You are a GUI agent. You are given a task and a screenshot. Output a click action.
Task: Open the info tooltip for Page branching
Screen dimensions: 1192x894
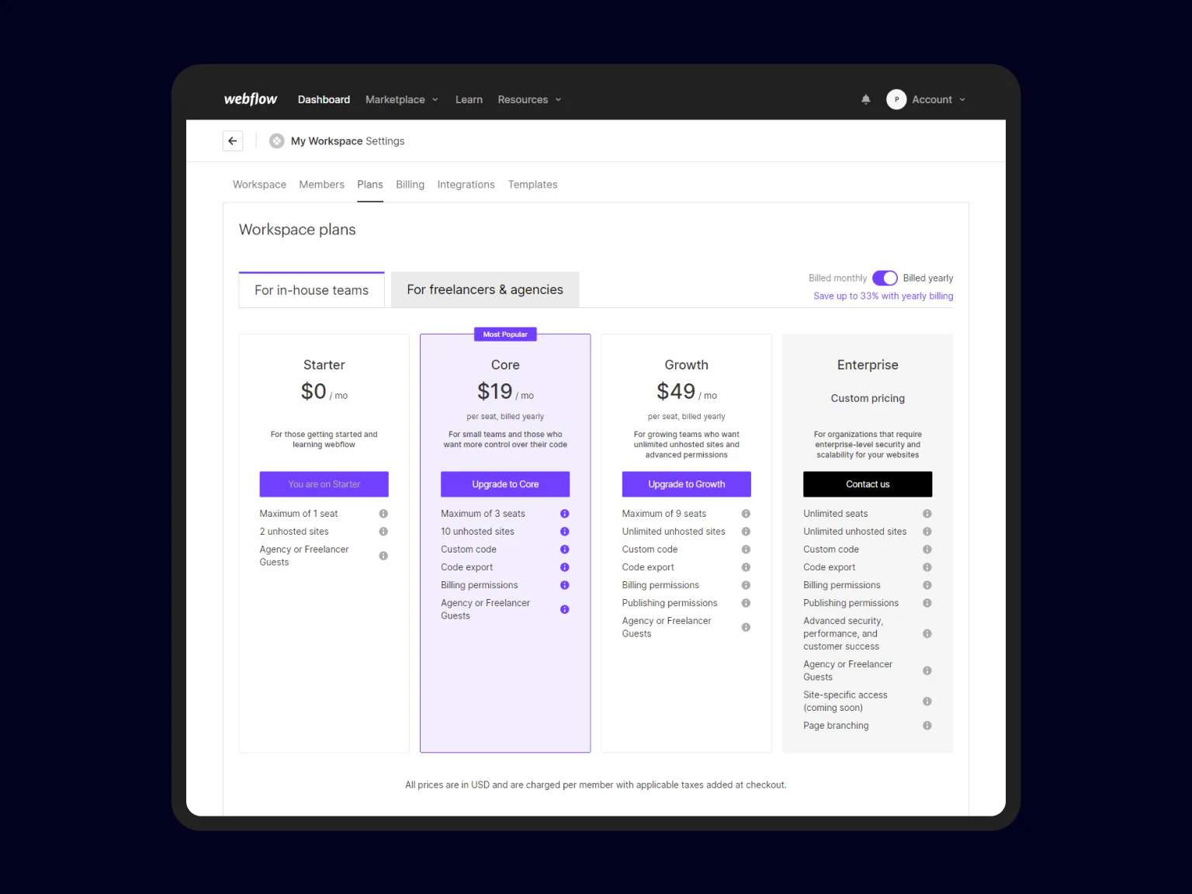tap(927, 726)
